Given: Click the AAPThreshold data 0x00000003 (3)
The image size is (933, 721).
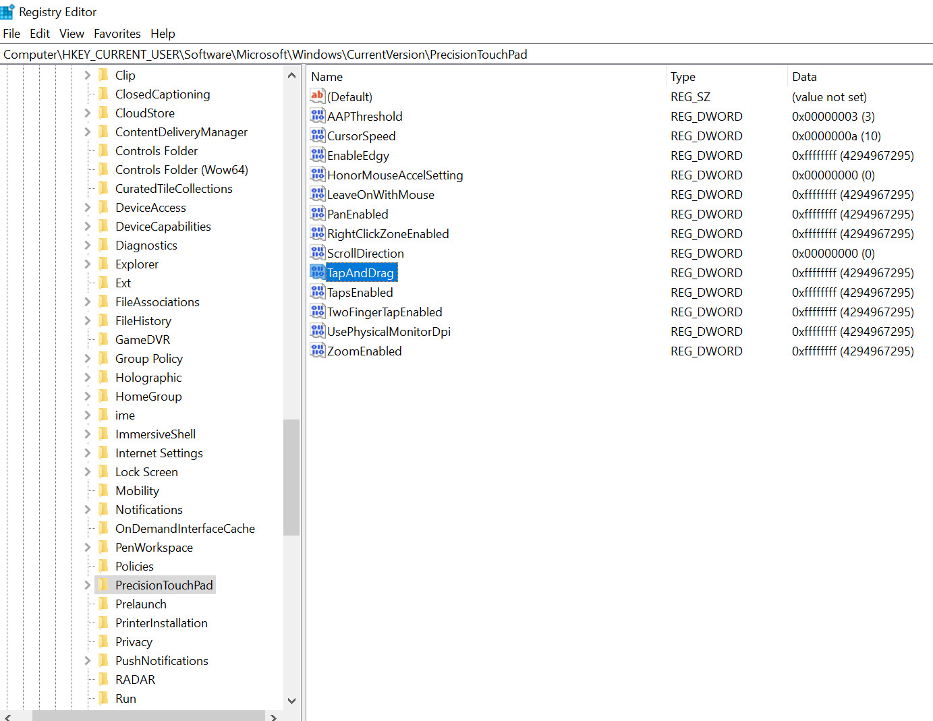Looking at the screenshot, I should [x=833, y=116].
